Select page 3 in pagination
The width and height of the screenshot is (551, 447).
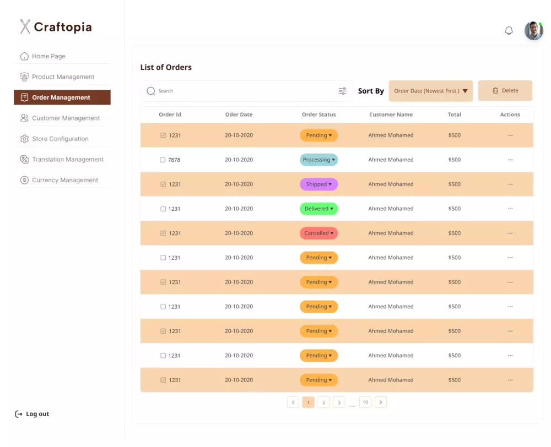coord(339,402)
